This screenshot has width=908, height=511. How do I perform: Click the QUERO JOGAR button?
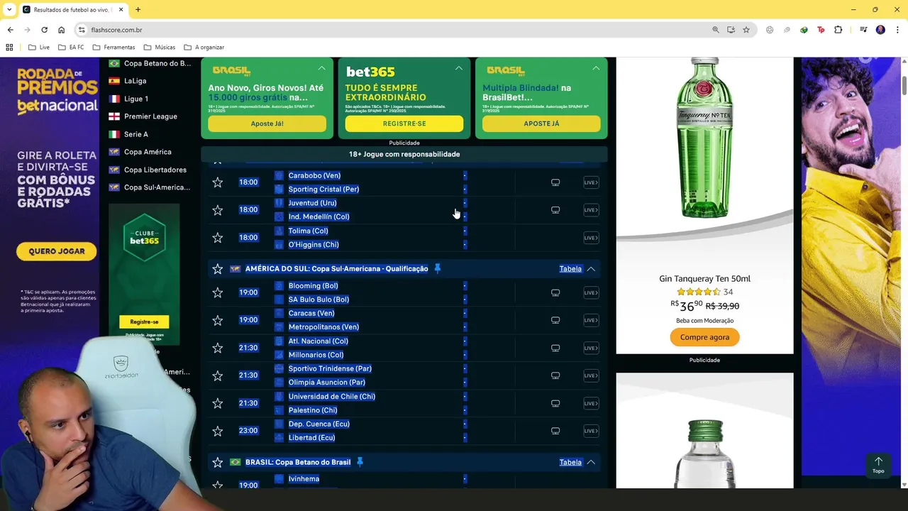click(57, 251)
